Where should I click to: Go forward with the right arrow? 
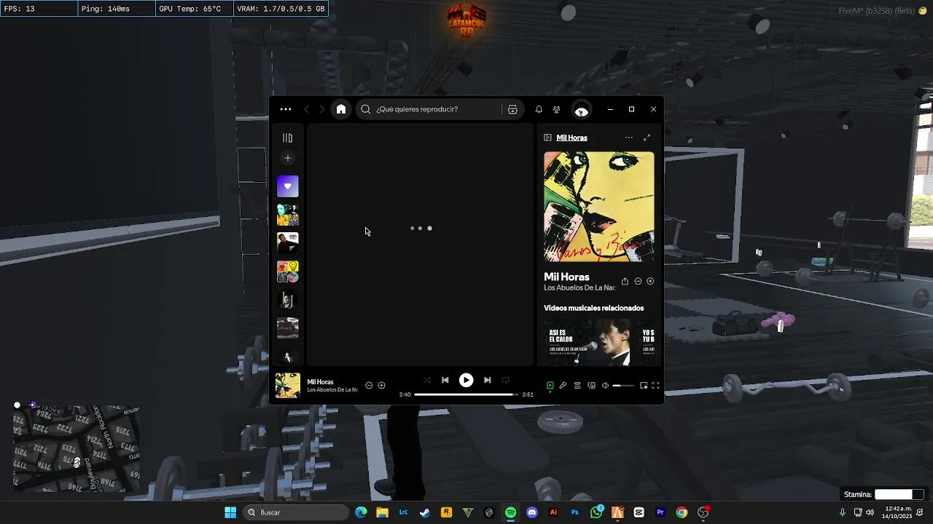point(321,109)
